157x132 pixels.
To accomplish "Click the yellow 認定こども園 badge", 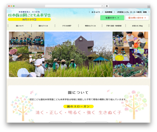I will point(29,19).
